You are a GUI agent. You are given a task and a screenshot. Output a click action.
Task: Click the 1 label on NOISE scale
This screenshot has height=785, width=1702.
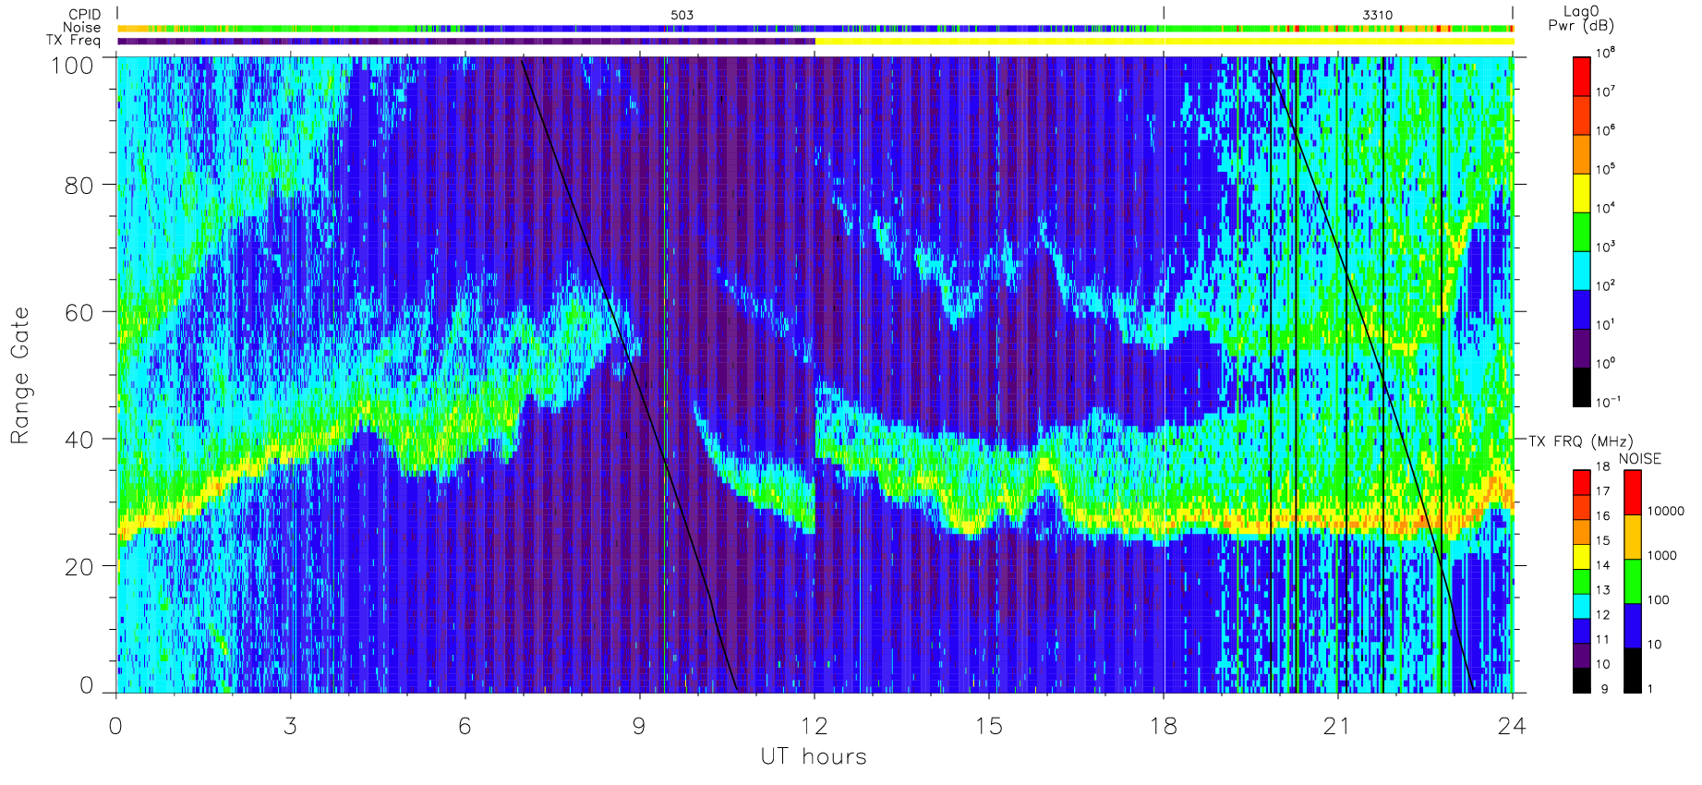1650,689
